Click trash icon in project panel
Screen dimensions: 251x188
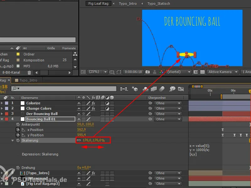(29, 72)
